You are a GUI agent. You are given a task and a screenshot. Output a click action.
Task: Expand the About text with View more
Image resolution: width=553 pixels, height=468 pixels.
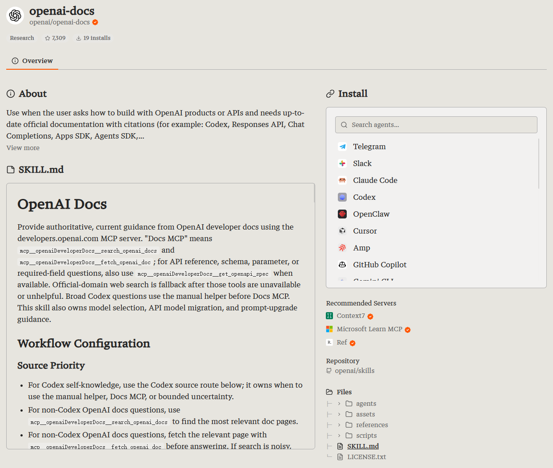click(23, 148)
